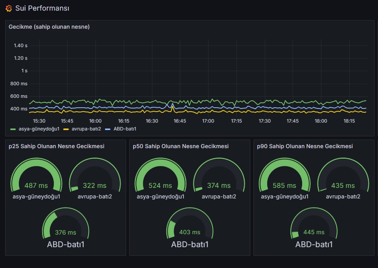Screen dimensions: 378x268
Task: Click the Sui Performansı dashboard title
Action: pos(42,8)
